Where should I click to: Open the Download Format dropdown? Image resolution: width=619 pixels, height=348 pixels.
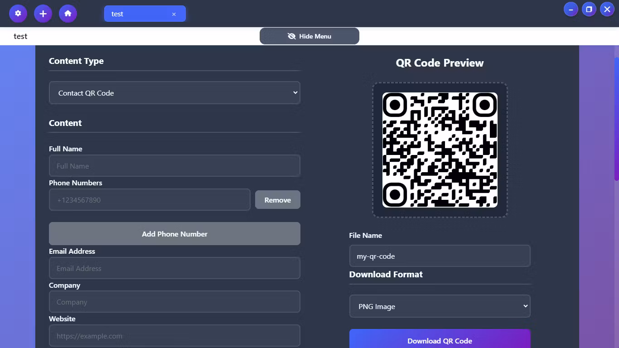tap(440, 306)
